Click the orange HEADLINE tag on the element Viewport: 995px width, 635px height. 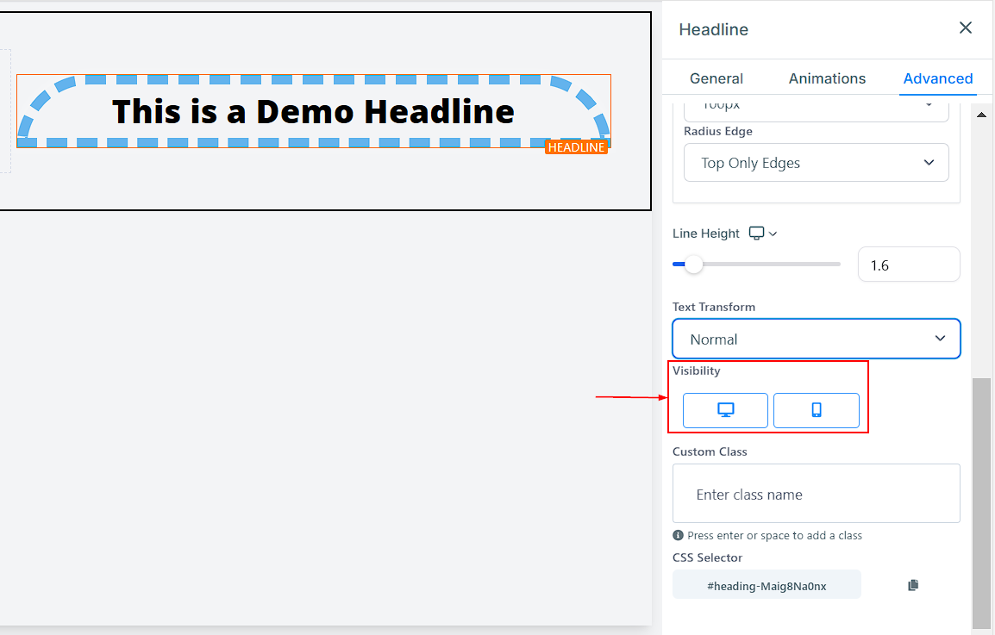576,147
